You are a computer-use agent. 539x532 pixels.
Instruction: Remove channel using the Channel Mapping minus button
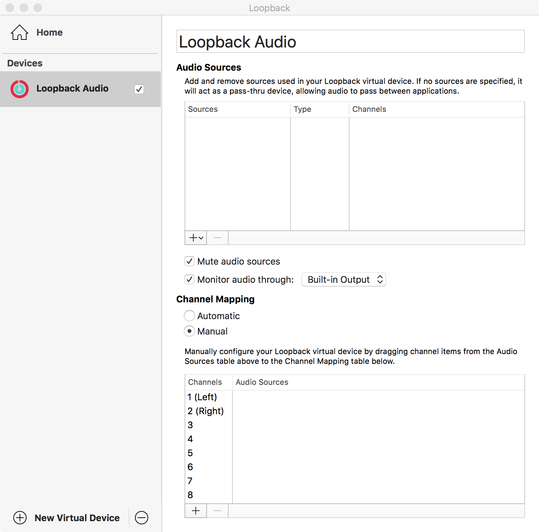217,511
